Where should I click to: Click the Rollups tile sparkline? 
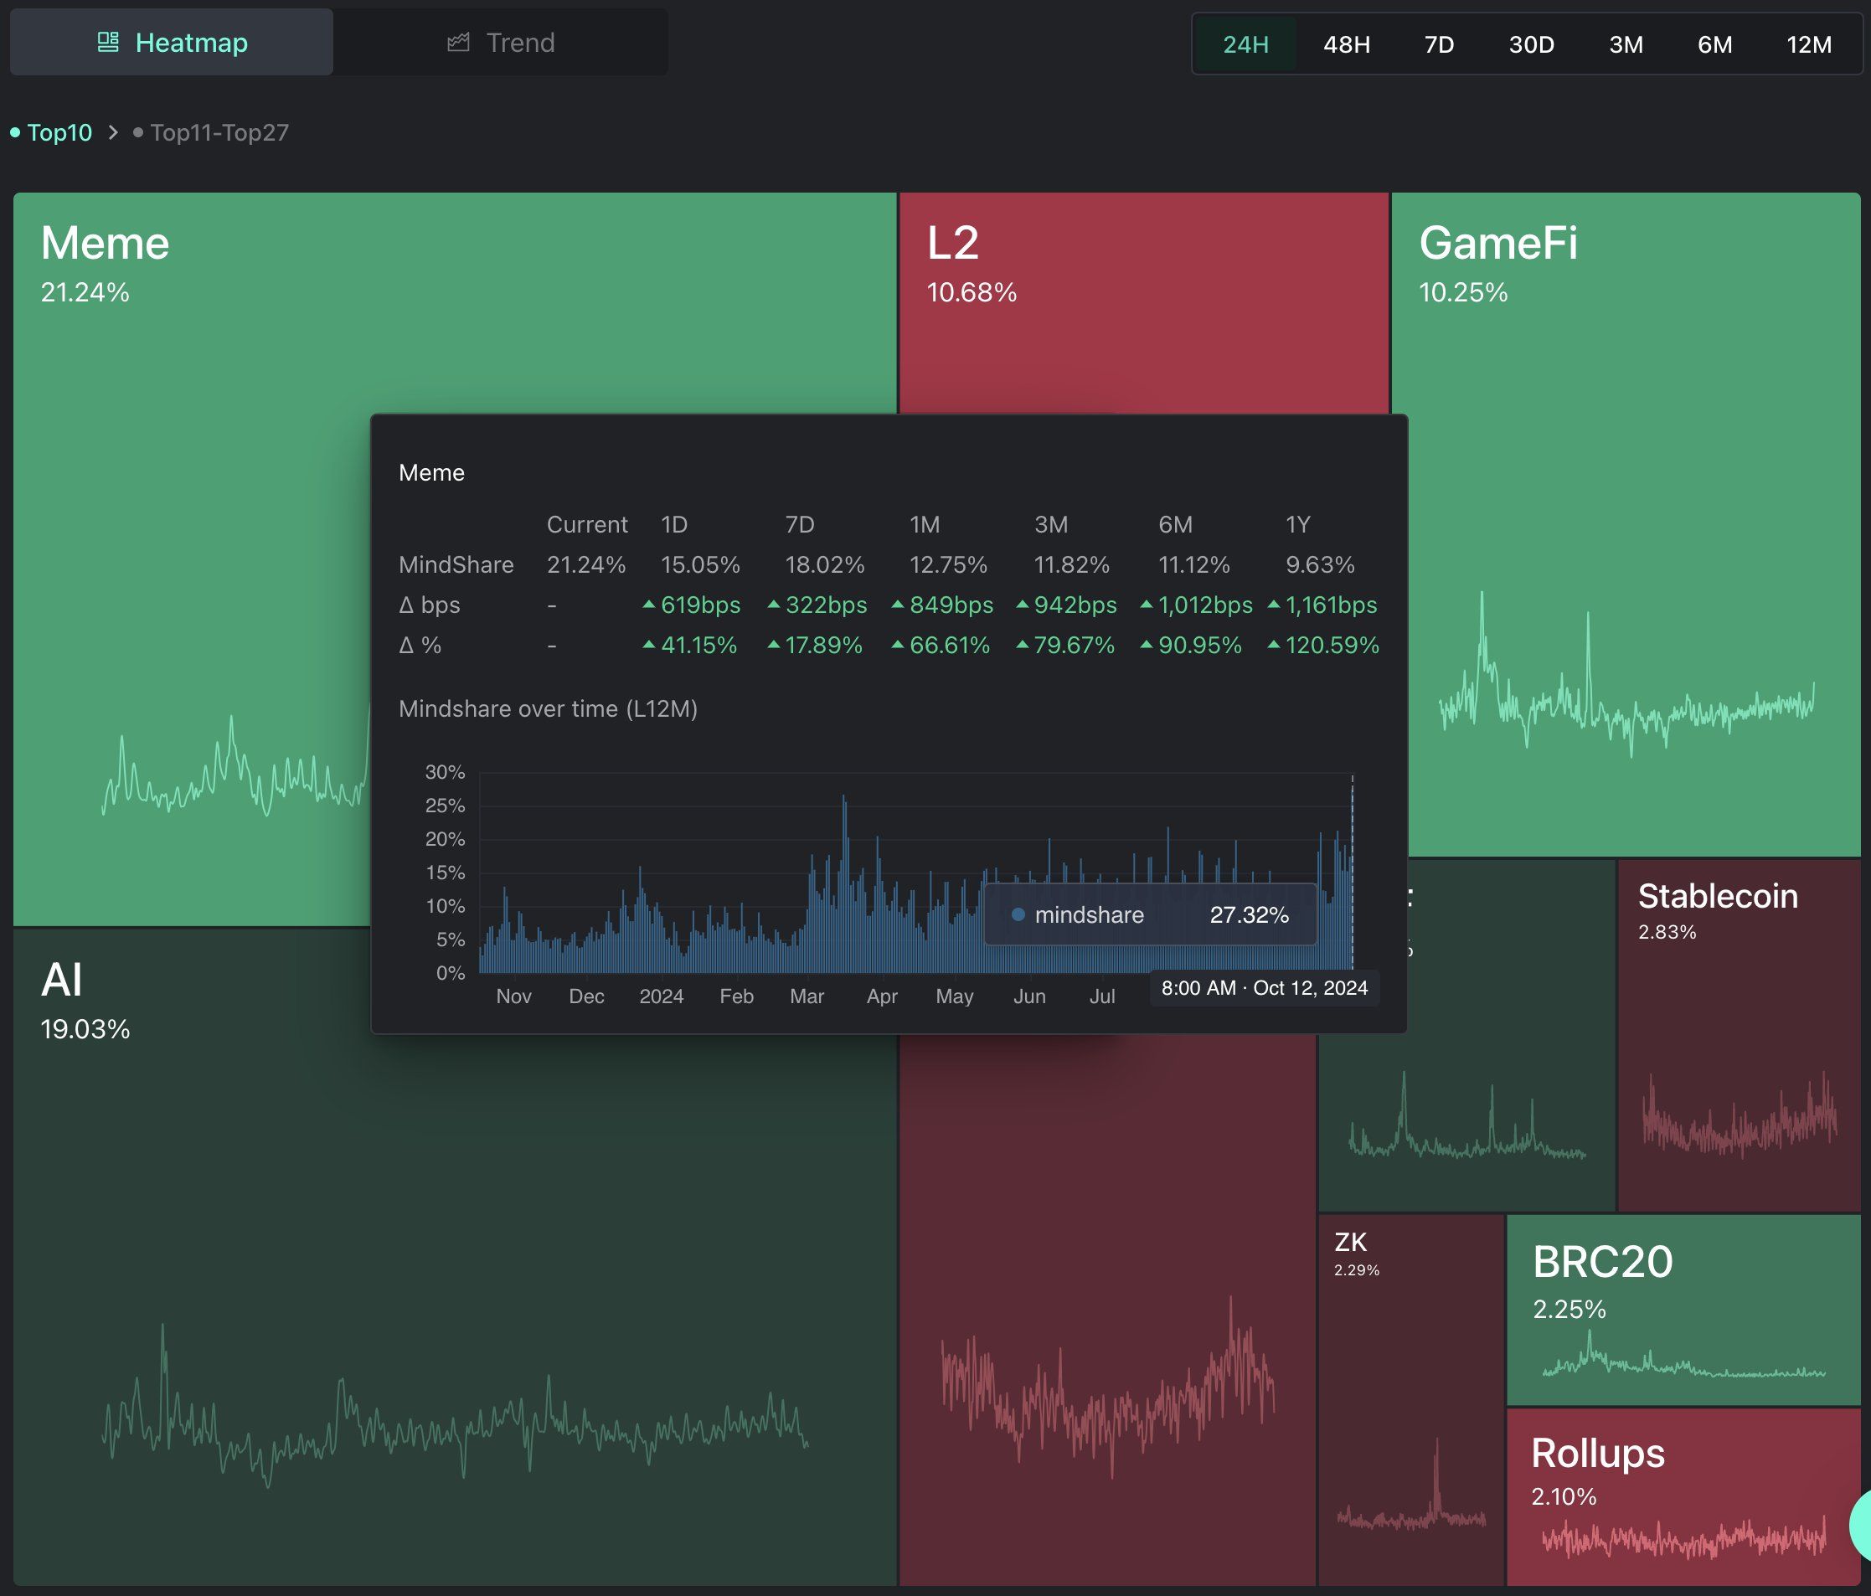pyautogui.click(x=1683, y=1540)
